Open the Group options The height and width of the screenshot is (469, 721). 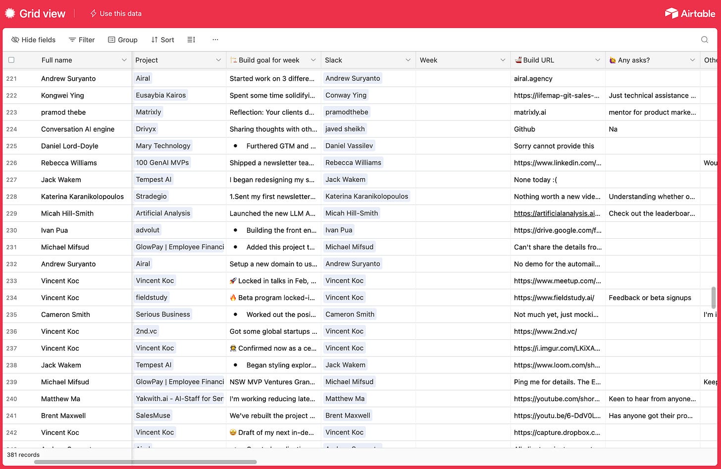pyautogui.click(x=123, y=40)
